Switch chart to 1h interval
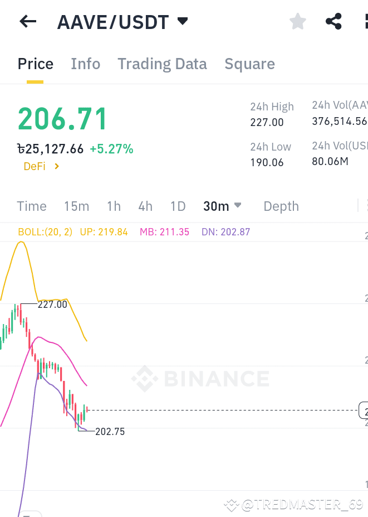Image resolution: width=368 pixels, height=517 pixels. point(114,206)
